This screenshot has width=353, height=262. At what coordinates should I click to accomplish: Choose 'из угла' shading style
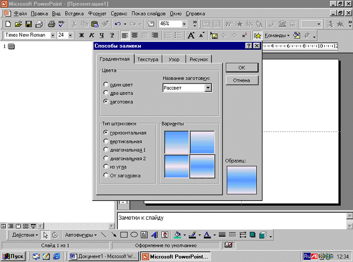point(106,167)
